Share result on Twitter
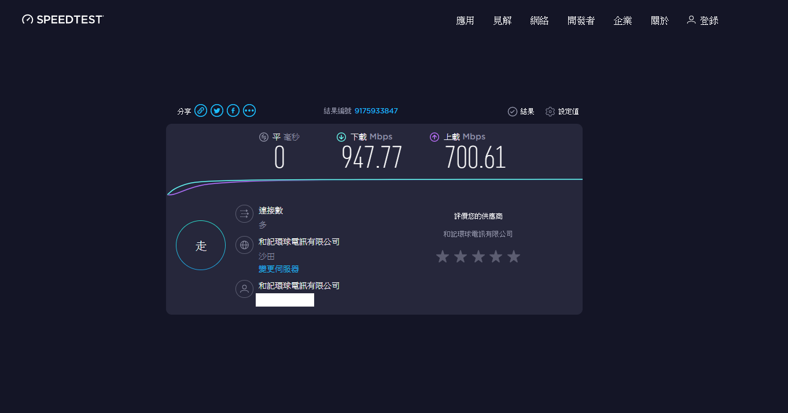The width and height of the screenshot is (788, 413). 217,110
